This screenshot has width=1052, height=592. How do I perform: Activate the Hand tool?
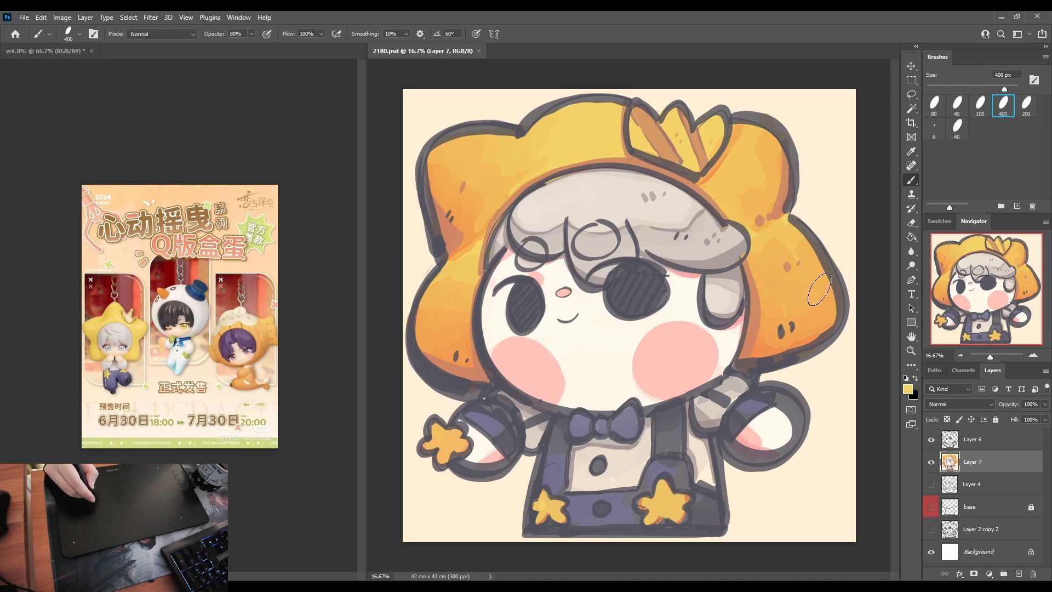(x=911, y=337)
